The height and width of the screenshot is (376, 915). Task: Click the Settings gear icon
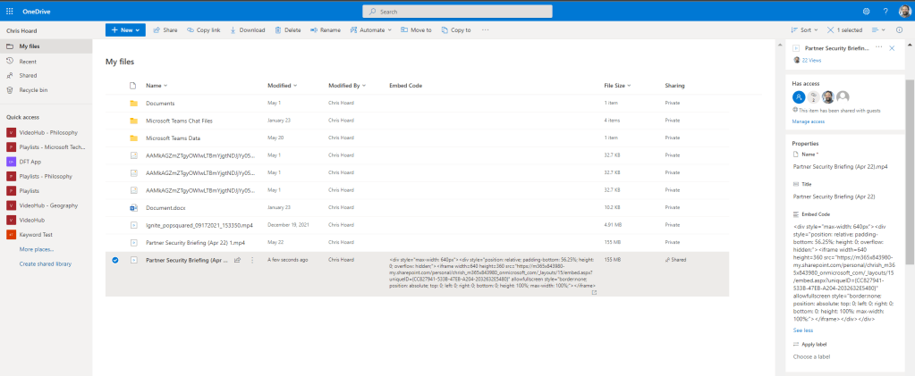tap(866, 11)
